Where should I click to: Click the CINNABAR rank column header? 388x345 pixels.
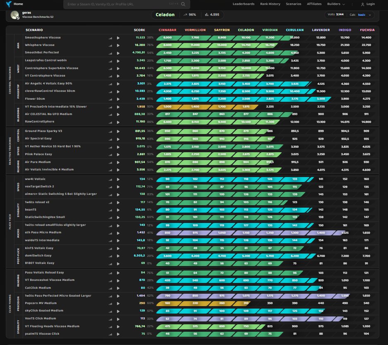tap(168, 30)
